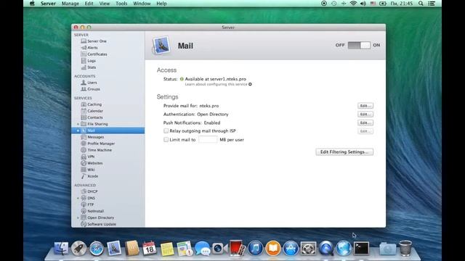Enable Relay outgoing mail through ISP
This screenshot has width=465, height=261.
(166, 130)
